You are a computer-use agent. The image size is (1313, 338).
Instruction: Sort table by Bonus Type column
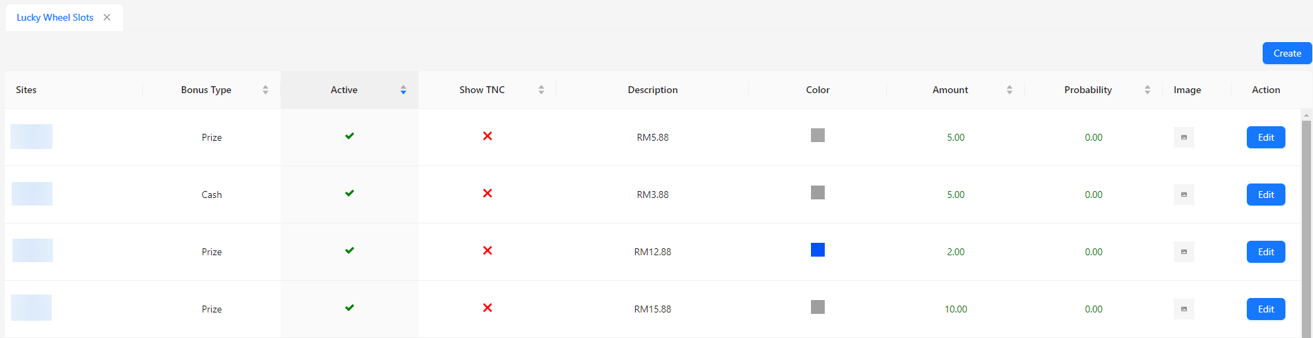click(x=265, y=90)
